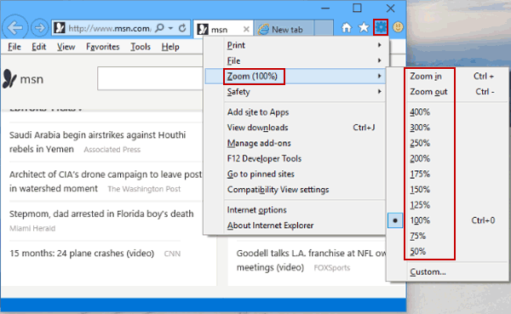Open 15 months: 24 plane crashes link
511x314 pixels.
point(82,254)
